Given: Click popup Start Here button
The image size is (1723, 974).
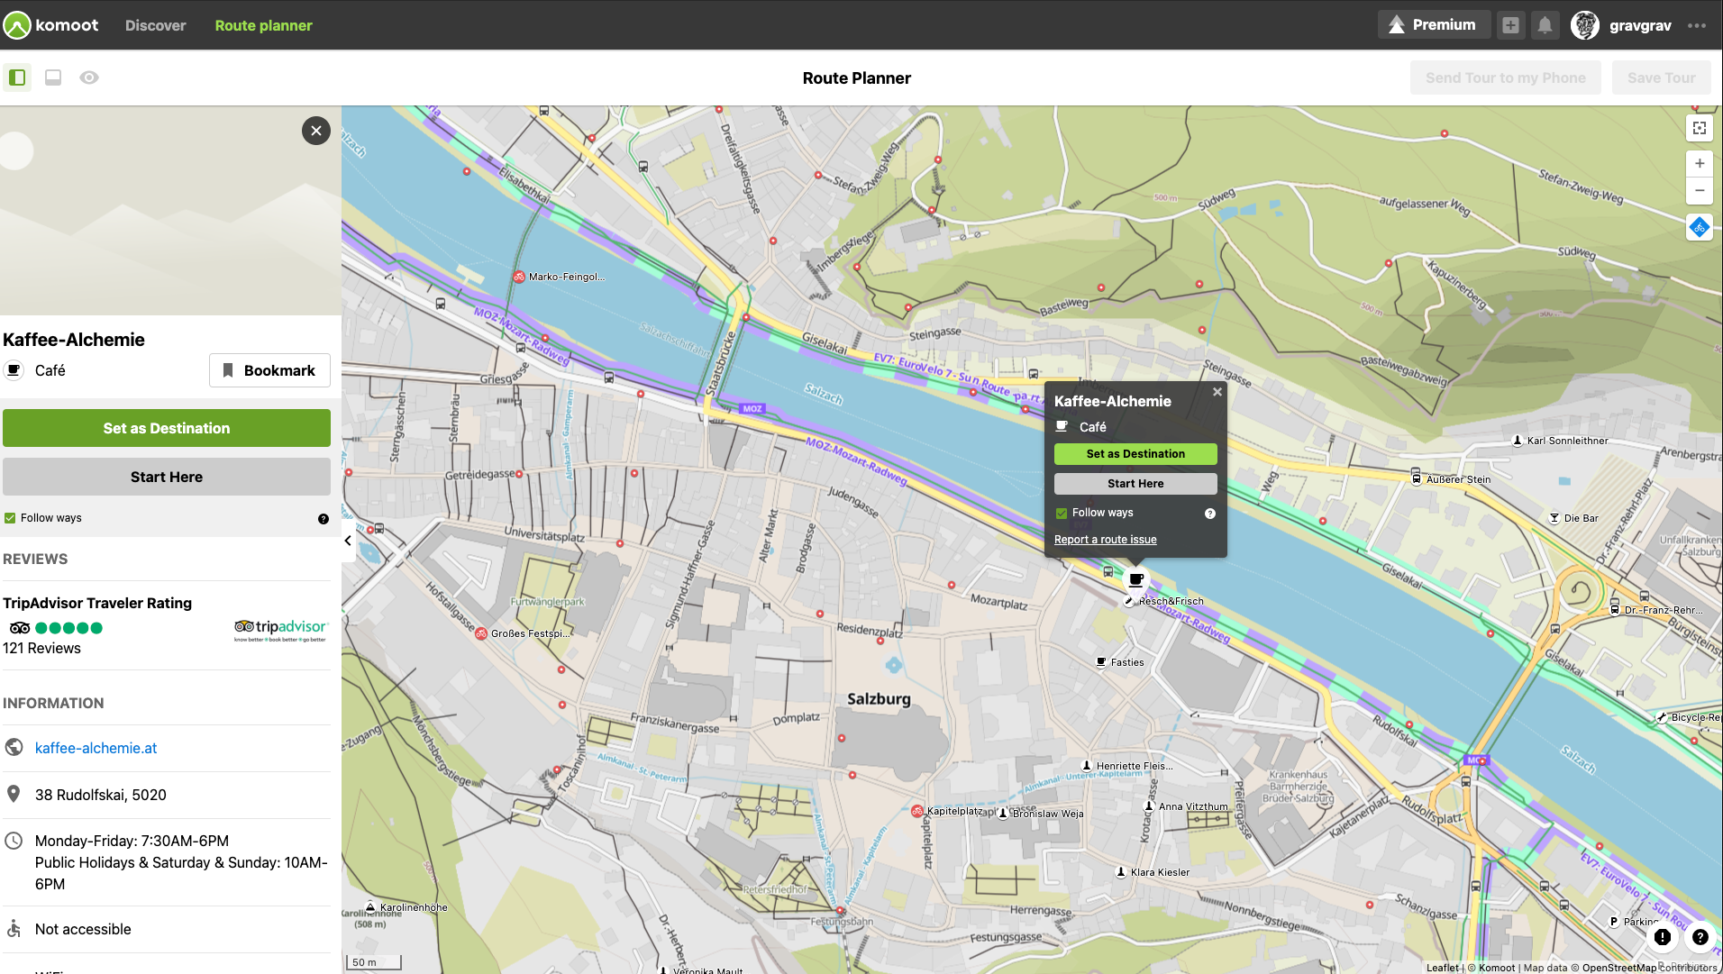Looking at the screenshot, I should [1135, 484].
